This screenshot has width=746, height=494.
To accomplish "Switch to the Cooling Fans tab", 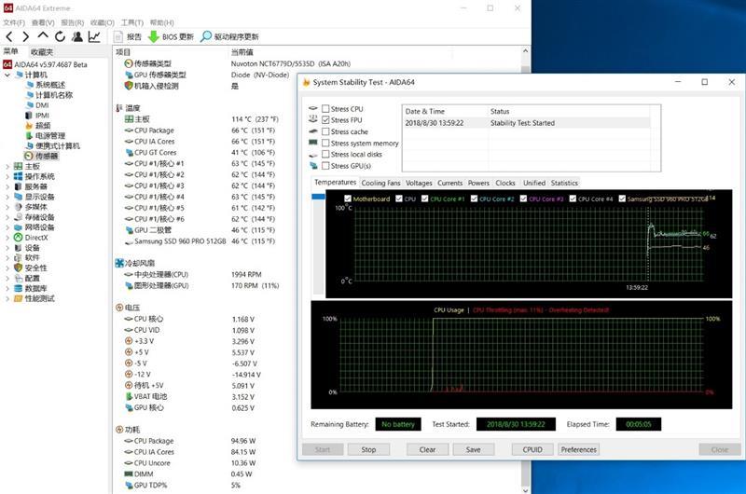I will [x=380, y=183].
